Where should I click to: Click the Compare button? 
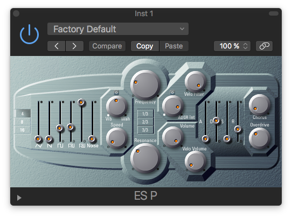tap(107, 46)
